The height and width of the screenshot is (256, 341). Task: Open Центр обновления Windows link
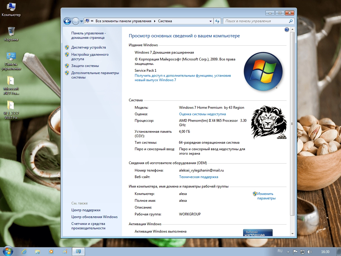pyautogui.click(x=94, y=217)
